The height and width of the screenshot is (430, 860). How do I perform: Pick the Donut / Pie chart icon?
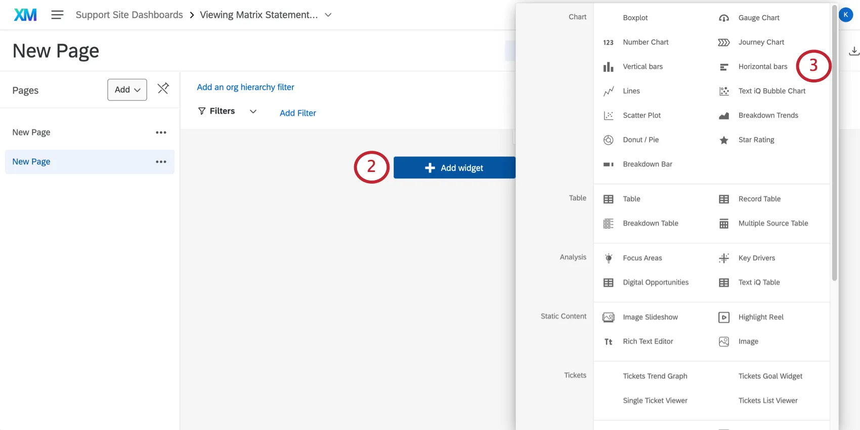click(609, 140)
